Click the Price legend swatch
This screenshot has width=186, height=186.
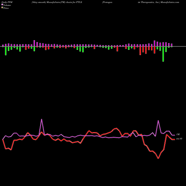tap(2, 8)
